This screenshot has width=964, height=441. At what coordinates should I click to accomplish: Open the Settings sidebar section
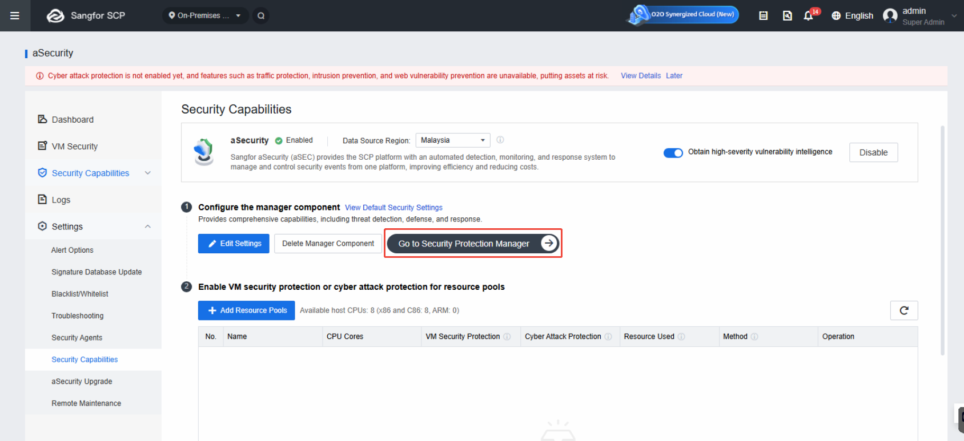[x=67, y=226]
